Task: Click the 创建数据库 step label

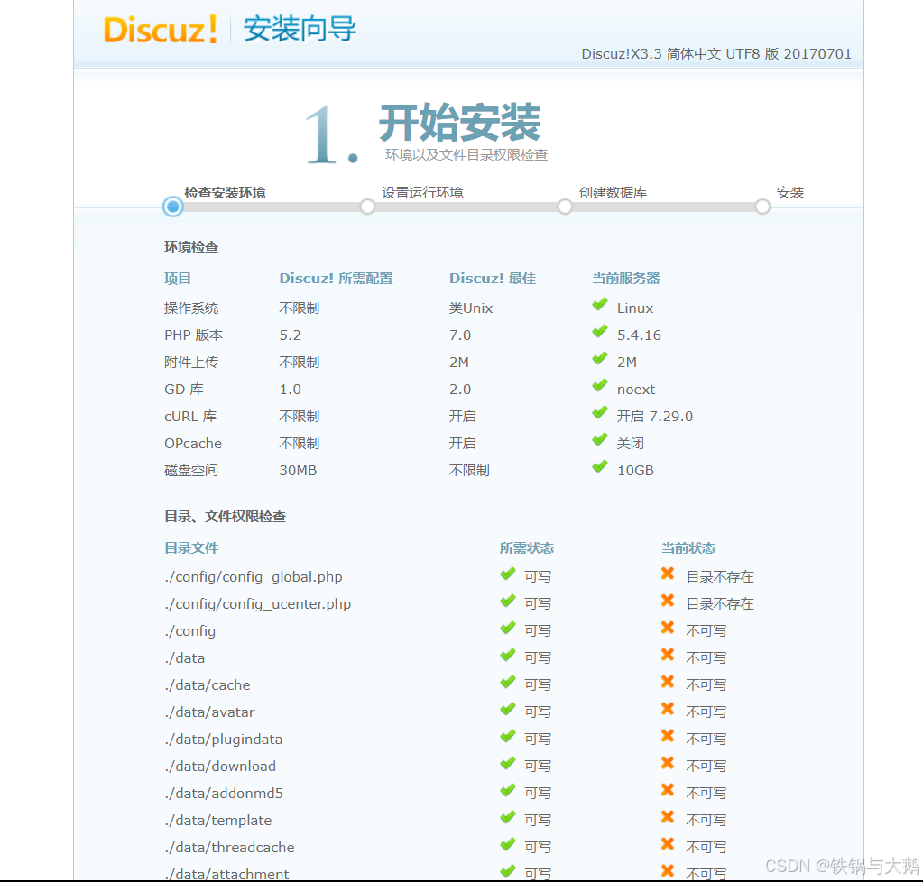Action: 613,192
